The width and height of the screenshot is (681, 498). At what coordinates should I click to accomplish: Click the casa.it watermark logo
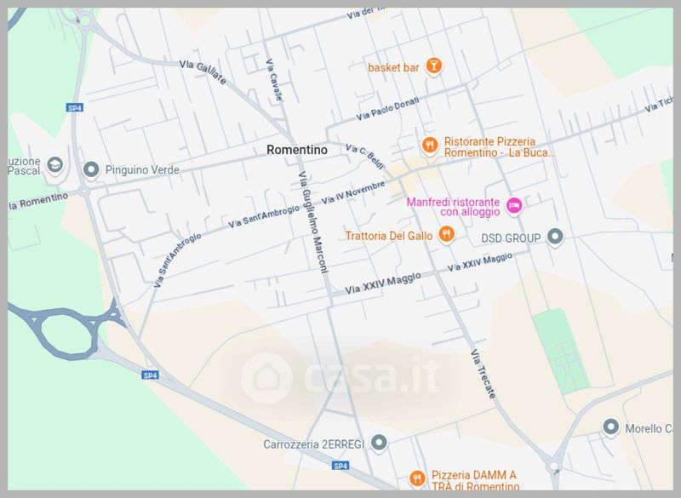pyautogui.click(x=341, y=377)
